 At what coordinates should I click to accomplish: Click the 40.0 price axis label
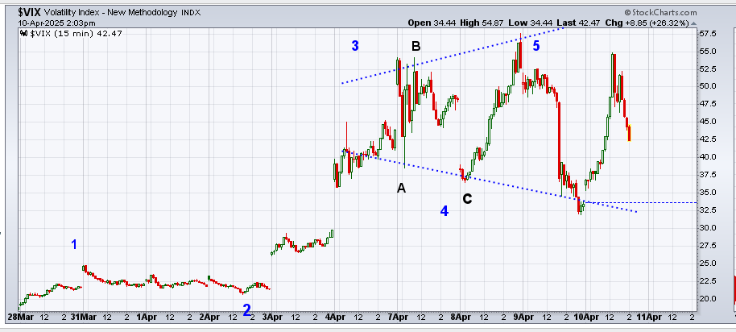pos(706,157)
